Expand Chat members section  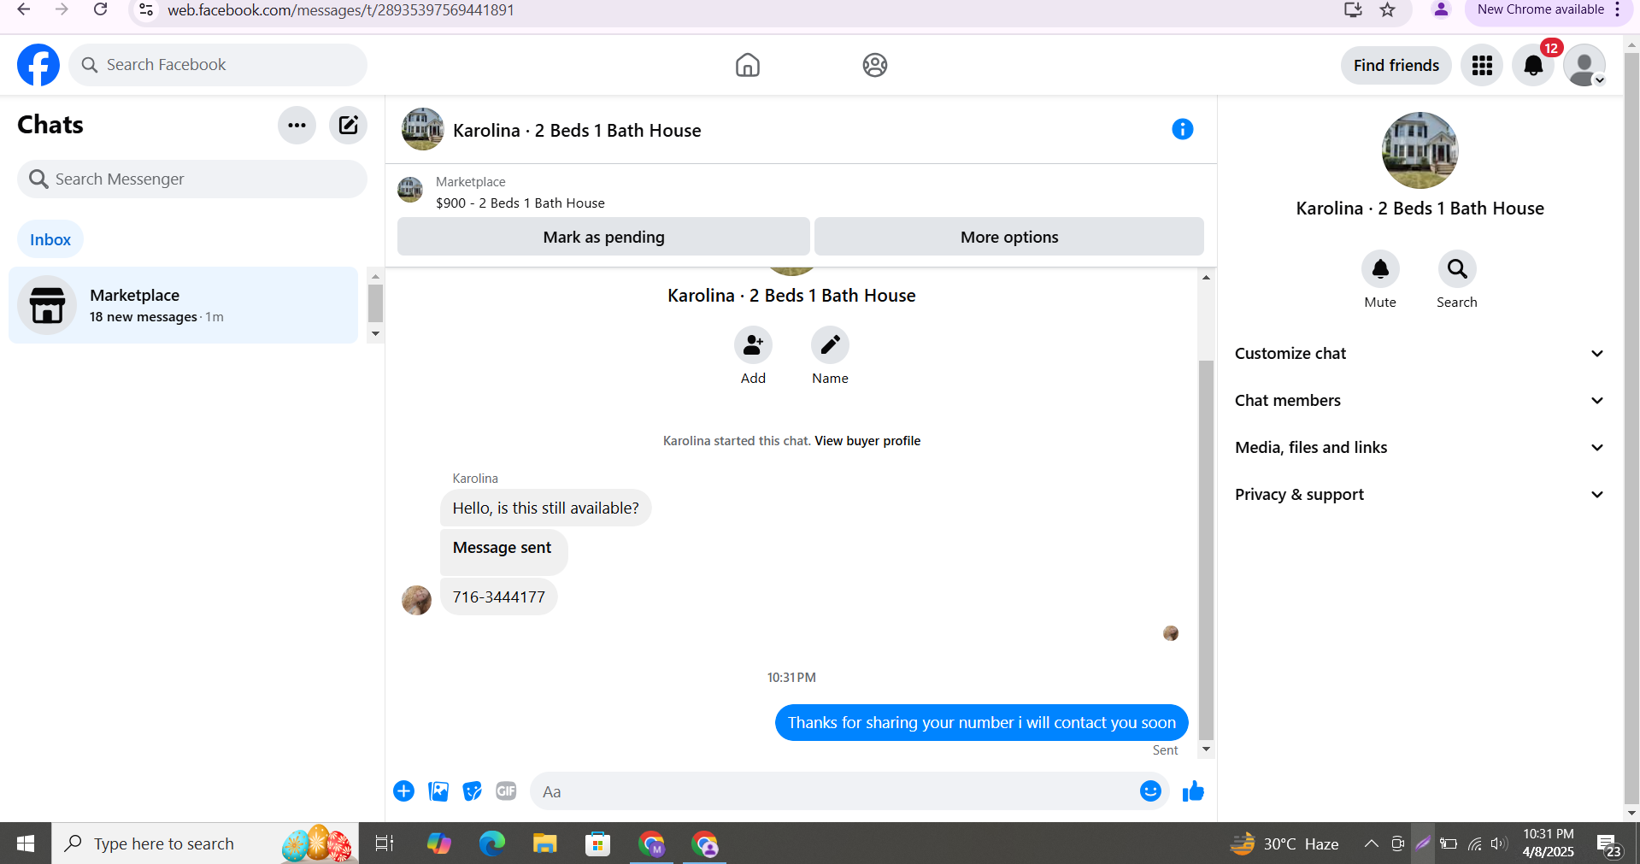[x=1420, y=401]
